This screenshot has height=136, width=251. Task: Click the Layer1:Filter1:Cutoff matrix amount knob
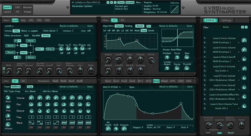(244, 59)
